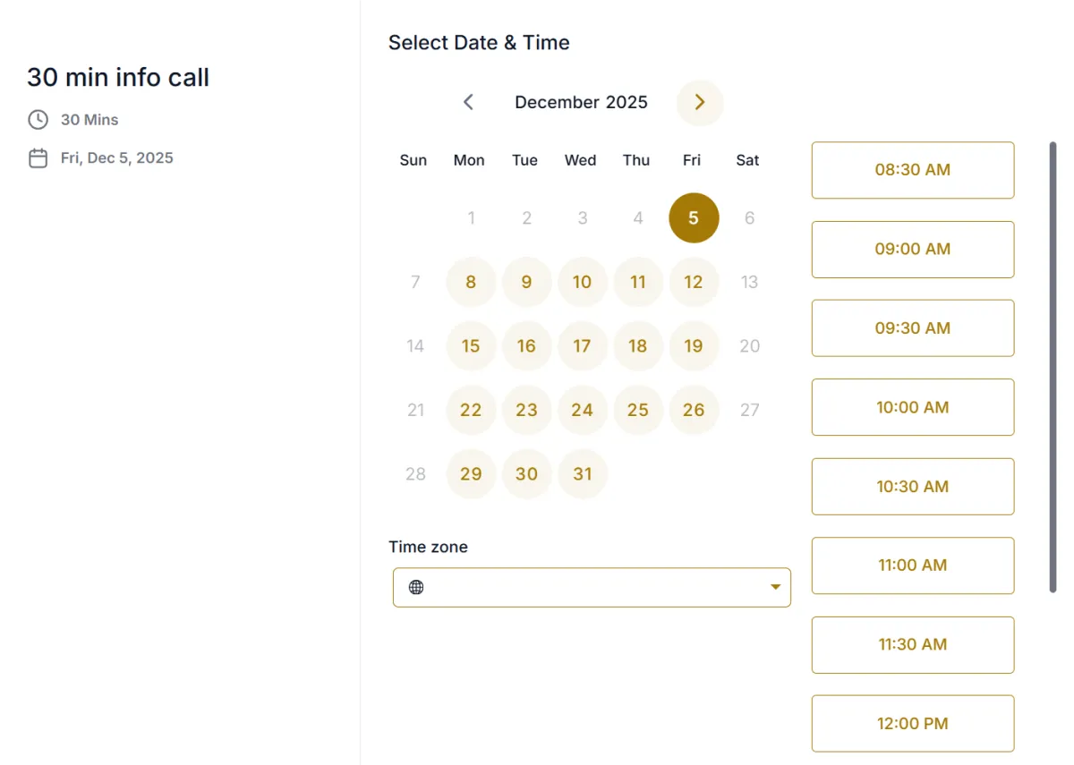Select the 11:30 AM slot
The width and height of the screenshot is (1074, 765).
pos(912,644)
